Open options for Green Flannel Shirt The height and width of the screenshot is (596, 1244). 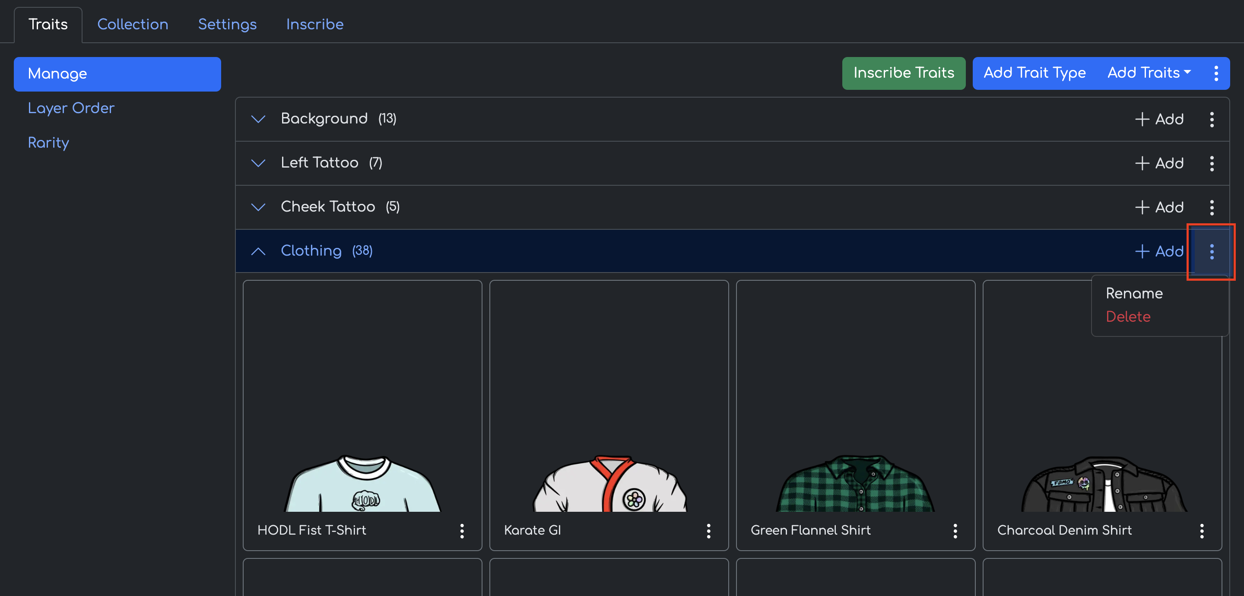(x=955, y=530)
